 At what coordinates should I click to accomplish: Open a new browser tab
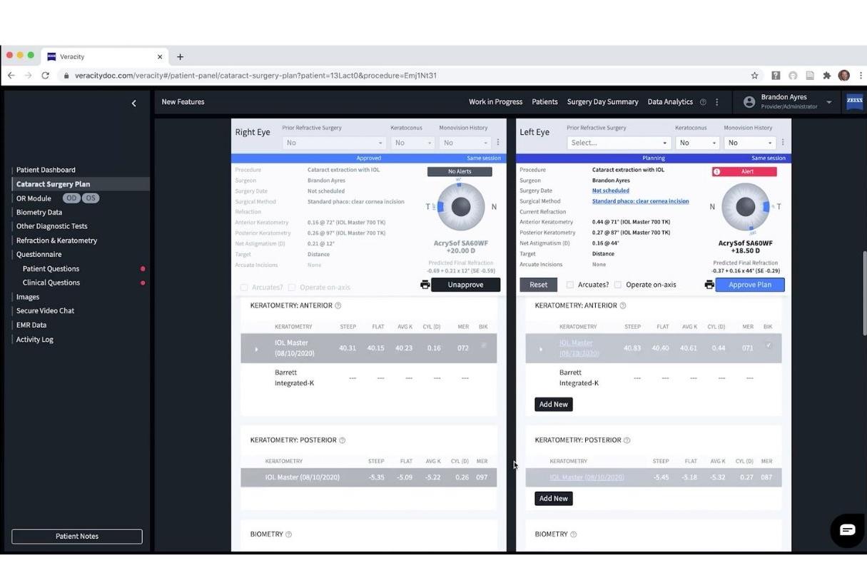pyautogui.click(x=180, y=57)
